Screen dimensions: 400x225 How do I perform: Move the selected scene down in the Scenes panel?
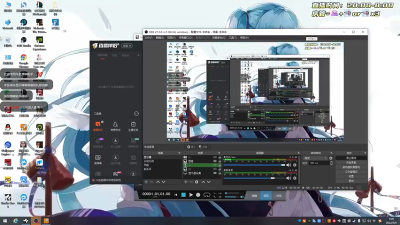click(163, 182)
